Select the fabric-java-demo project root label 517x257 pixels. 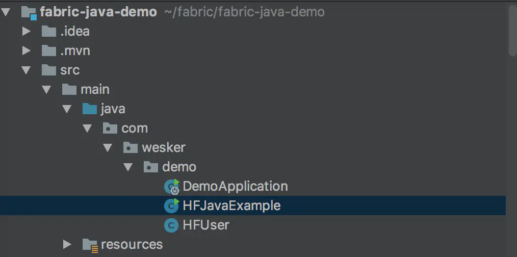pos(98,12)
